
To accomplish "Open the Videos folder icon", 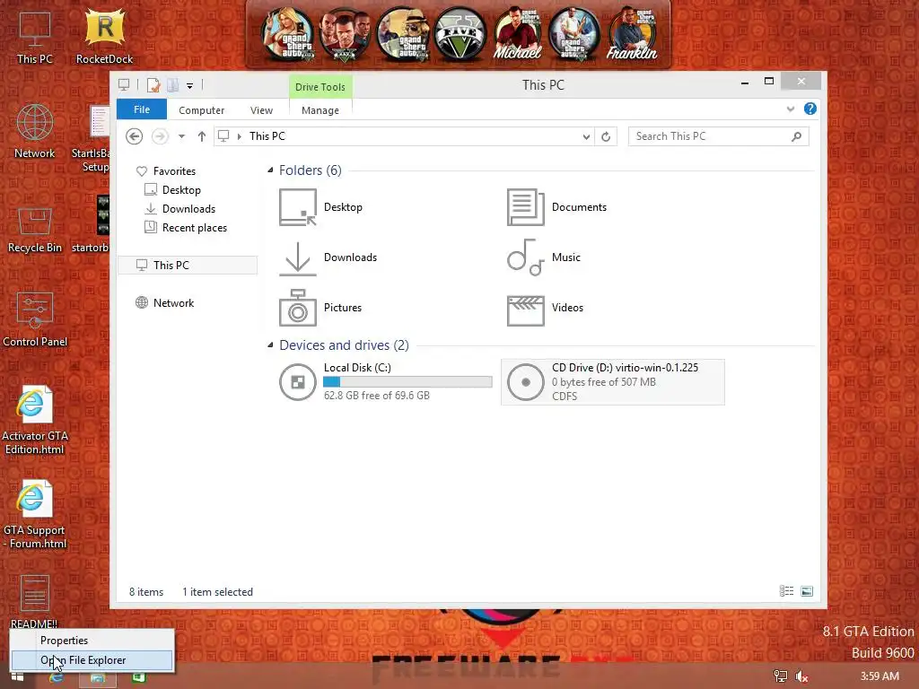I will pos(526,310).
